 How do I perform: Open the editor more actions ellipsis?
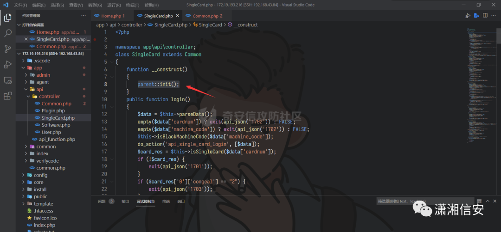tap(494, 16)
